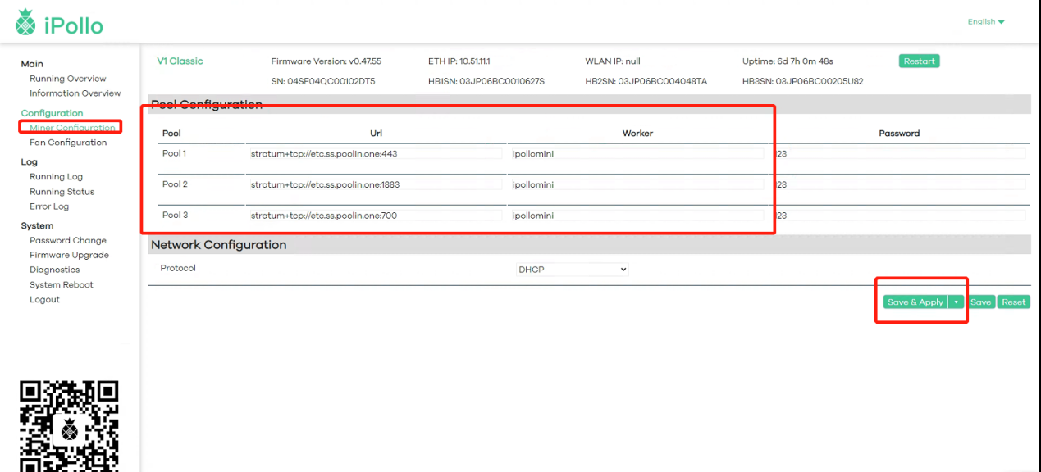Focus the Pool 2 Worker field
1041x472 pixels.
pyautogui.click(x=636, y=185)
